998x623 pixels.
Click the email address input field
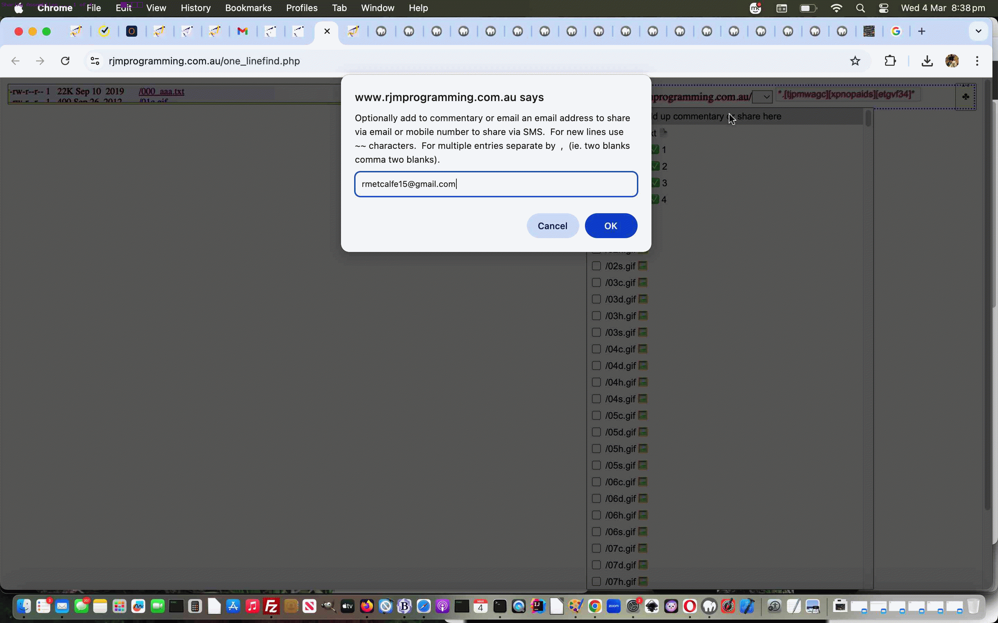click(x=496, y=184)
